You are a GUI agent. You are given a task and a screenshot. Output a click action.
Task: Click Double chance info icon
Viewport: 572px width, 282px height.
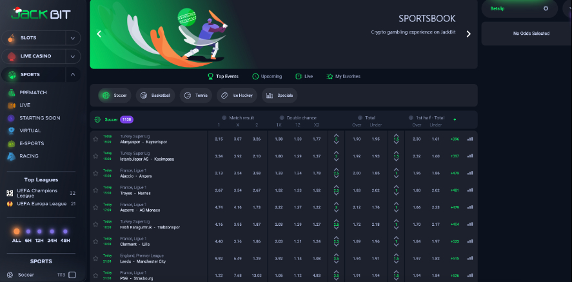pyautogui.click(x=282, y=118)
